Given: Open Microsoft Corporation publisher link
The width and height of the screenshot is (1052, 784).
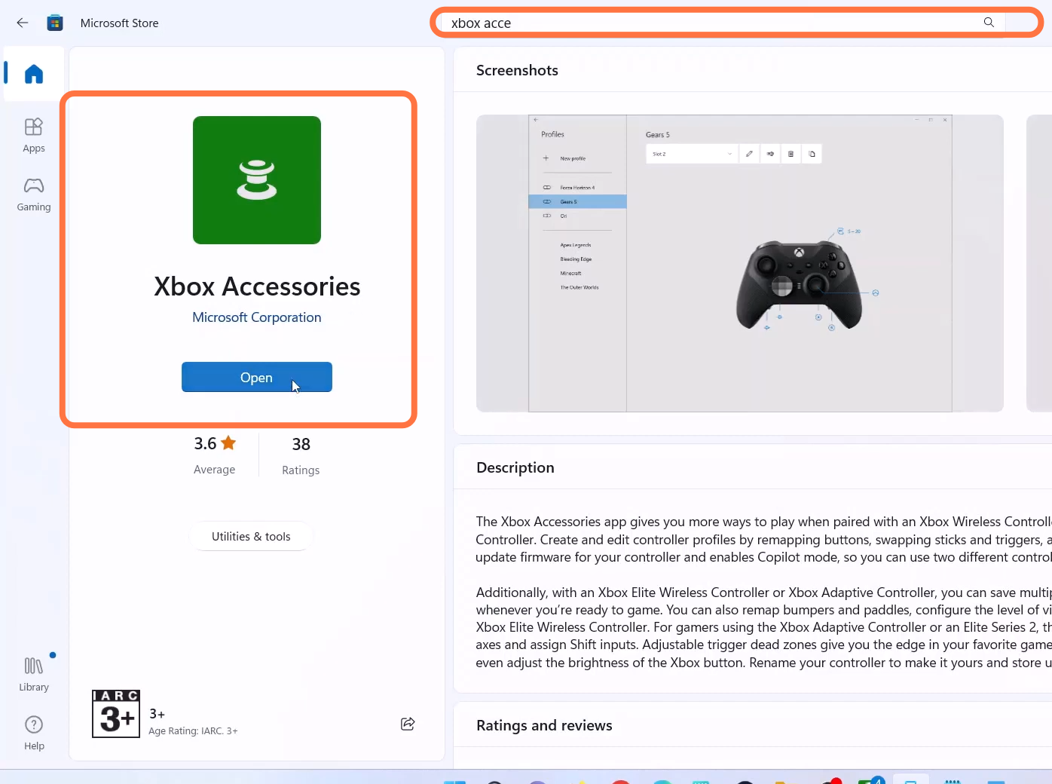Looking at the screenshot, I should click(x=257, y=317).
